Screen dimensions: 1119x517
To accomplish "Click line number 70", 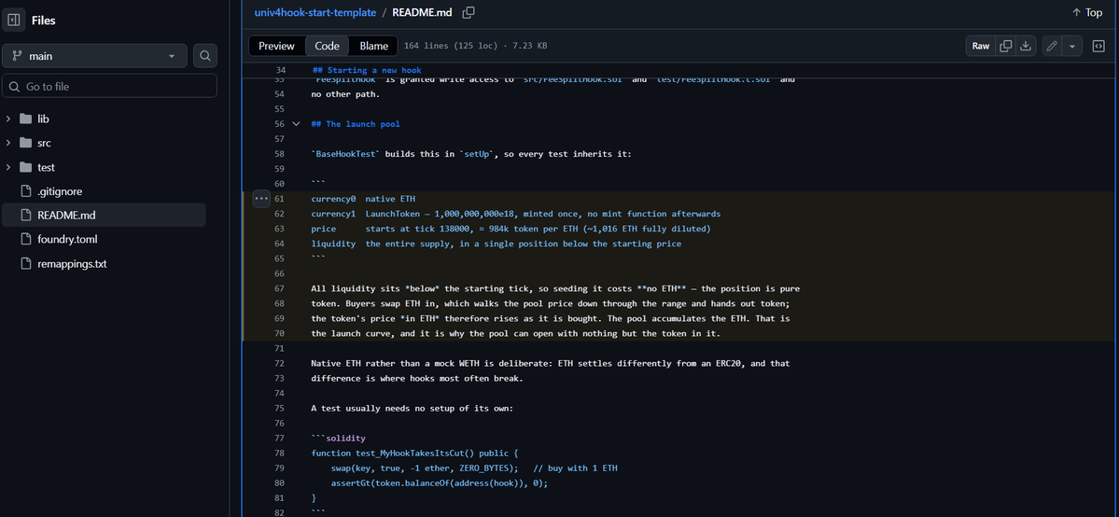I will click(280, 333).
